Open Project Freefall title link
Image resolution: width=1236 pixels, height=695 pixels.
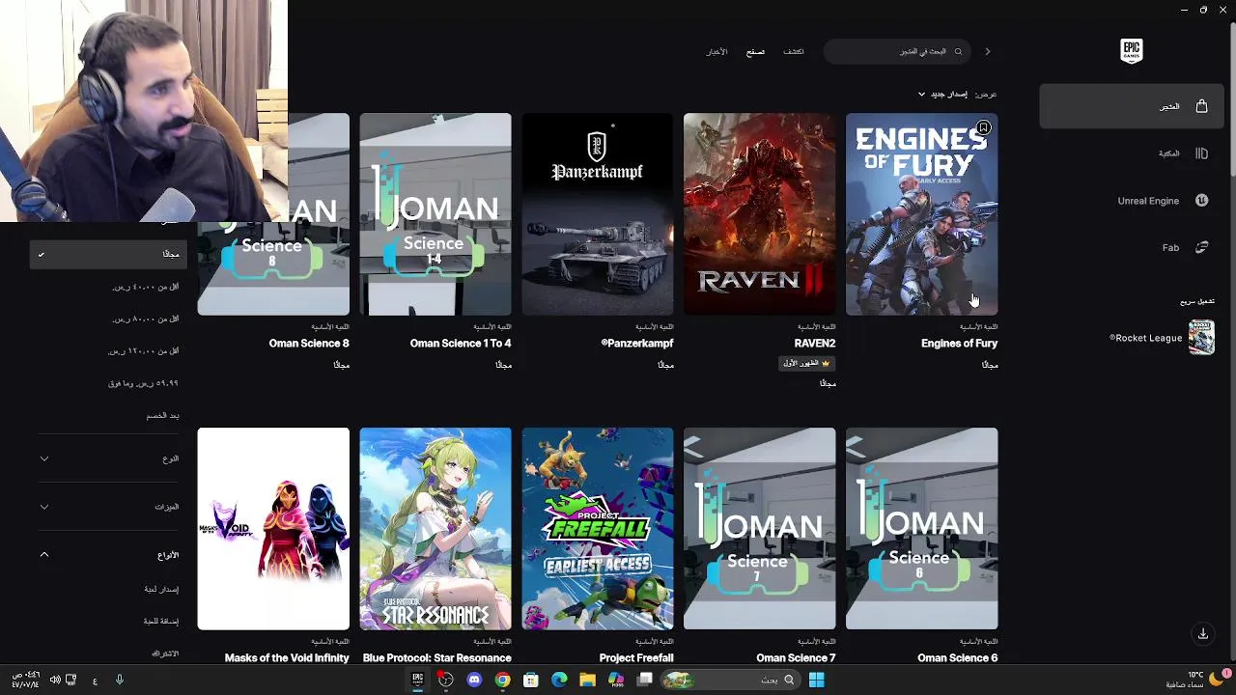(x=636, y=658)
